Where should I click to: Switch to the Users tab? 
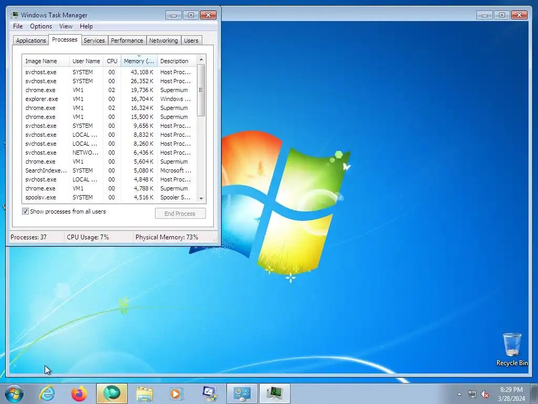(191, 41)
